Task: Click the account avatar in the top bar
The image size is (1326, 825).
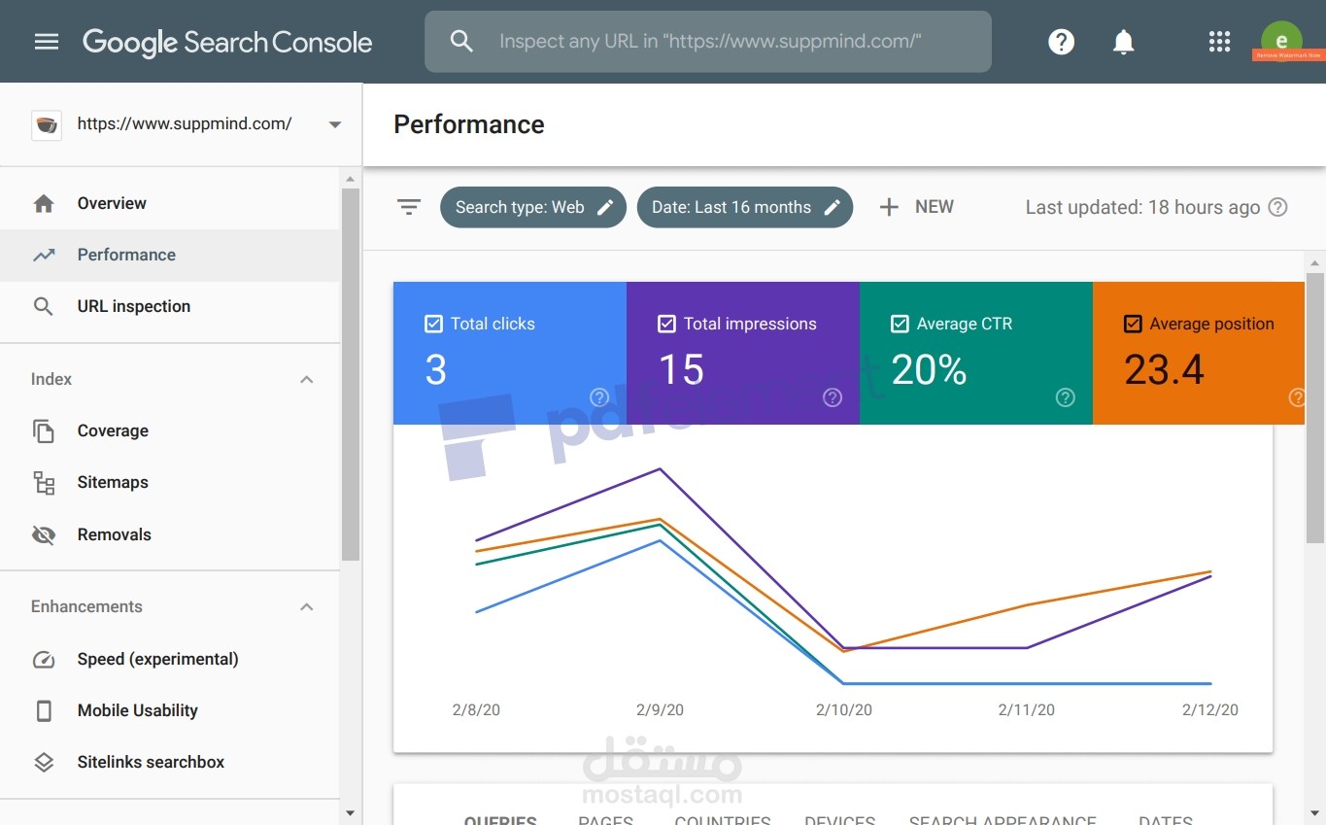Action: tap(1281, 39)
